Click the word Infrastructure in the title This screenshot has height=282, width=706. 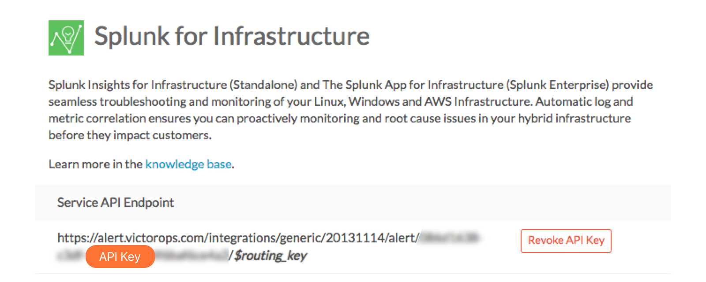[292, 36]
